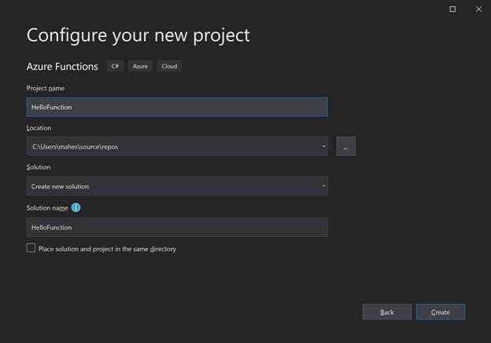The width and height of the screenshot is (491, 343).
Task: Click the Create button
Action: [441, 312]
